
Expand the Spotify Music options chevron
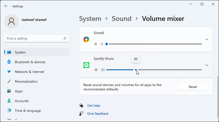pyautogui.click(x=207, y=65)
